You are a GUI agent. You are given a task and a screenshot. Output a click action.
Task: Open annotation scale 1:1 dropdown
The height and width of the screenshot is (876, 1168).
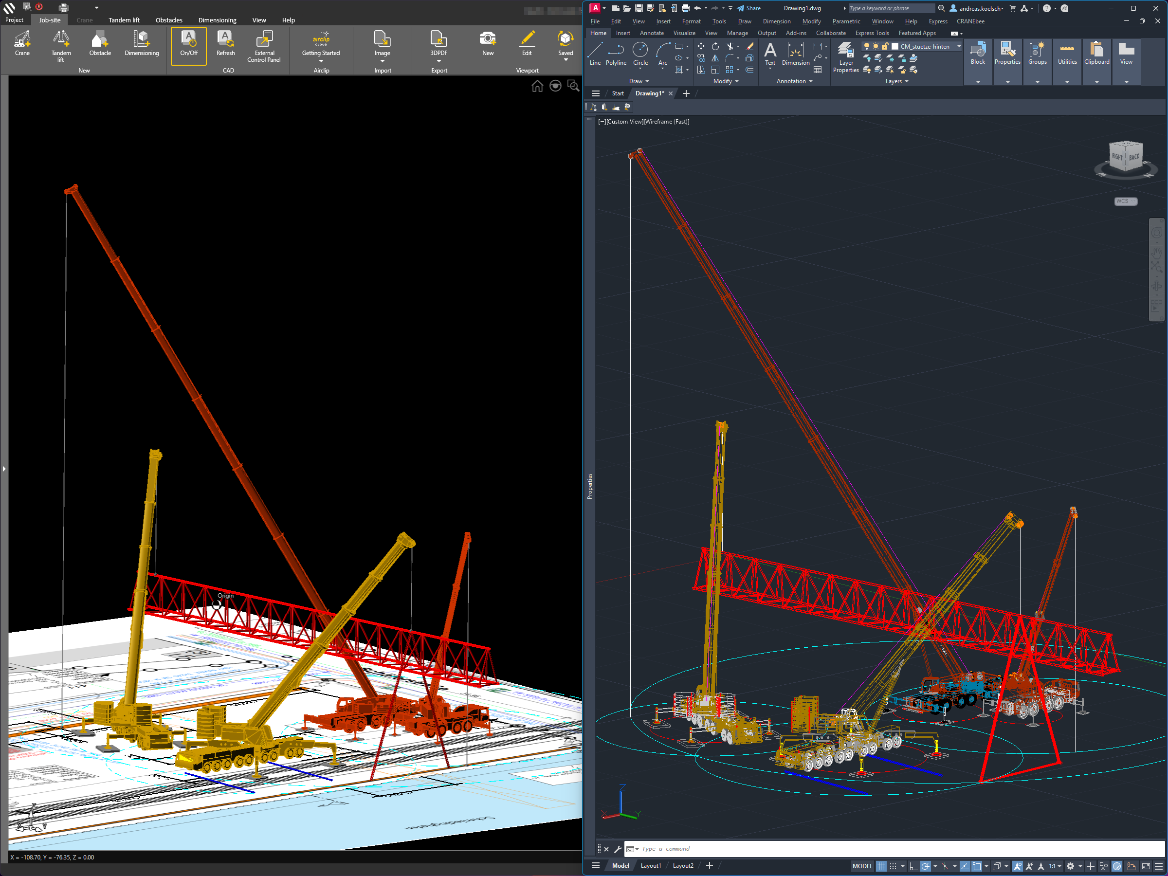[x=1055, y=866]
